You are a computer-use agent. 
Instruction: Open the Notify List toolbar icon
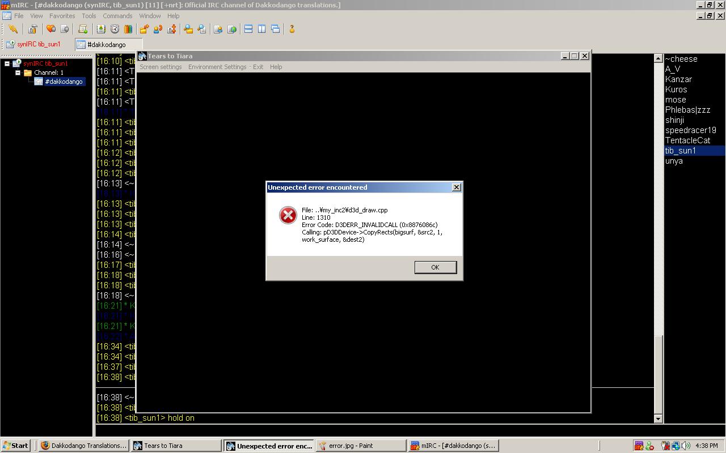tap(218, 29)
